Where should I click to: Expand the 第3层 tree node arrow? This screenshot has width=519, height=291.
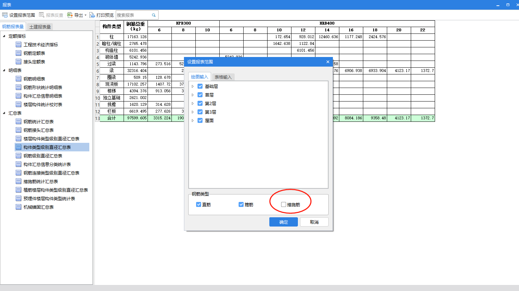(193, 112)
